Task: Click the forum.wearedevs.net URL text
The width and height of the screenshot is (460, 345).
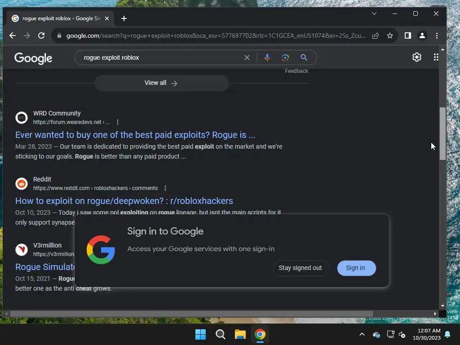Action: 71,122
